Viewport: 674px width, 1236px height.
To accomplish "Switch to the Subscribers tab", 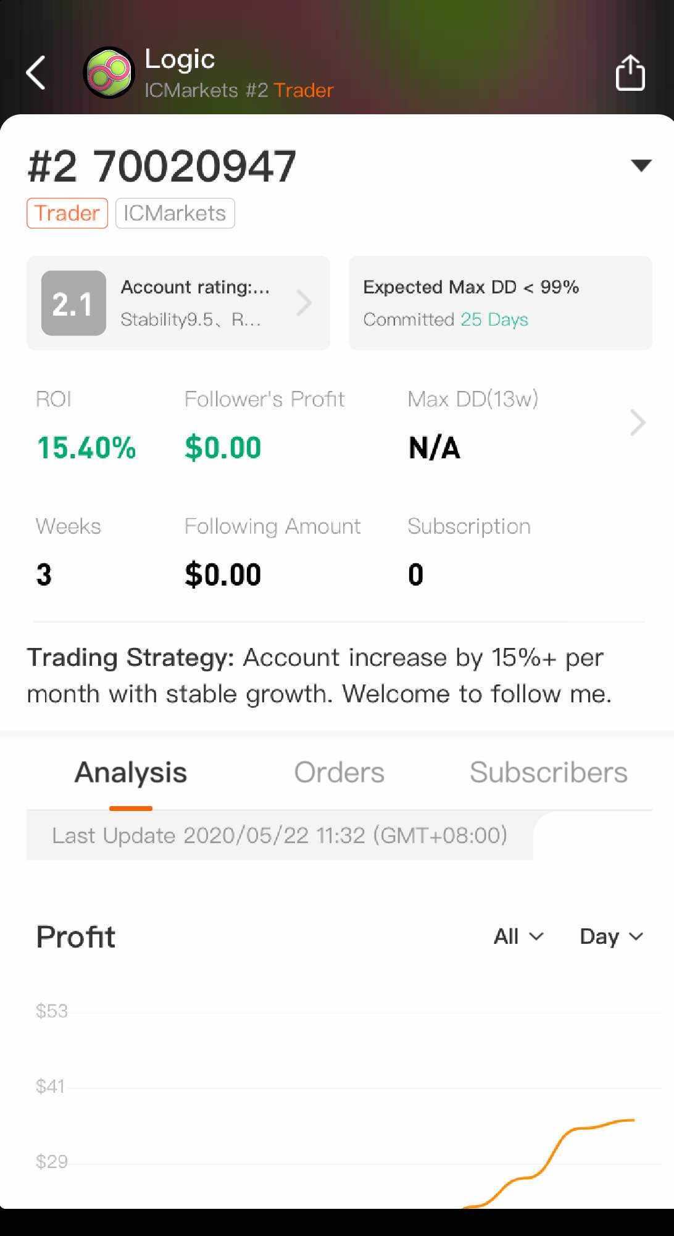I will [548, 772].
